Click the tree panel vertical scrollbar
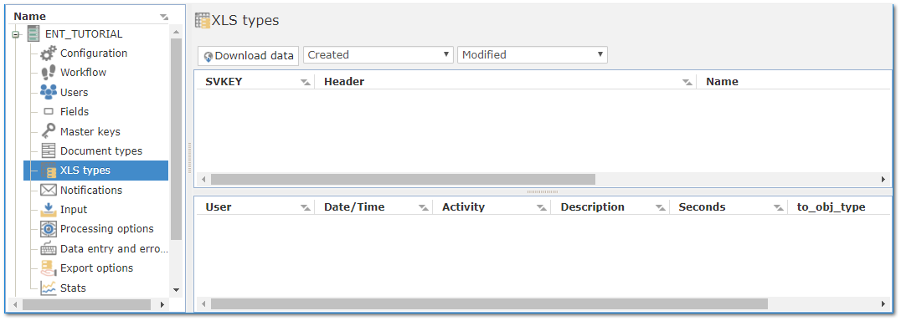Viewport: 901px width, 321px height. click(177, 140)
